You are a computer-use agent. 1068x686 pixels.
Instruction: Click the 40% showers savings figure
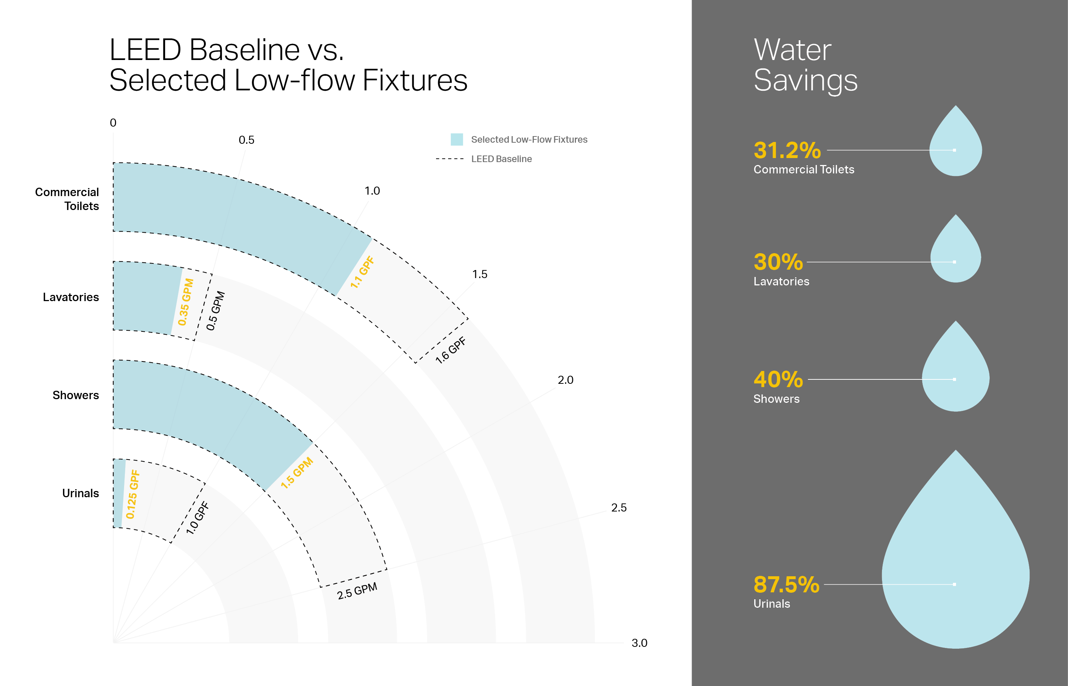[x=778, y=379]
